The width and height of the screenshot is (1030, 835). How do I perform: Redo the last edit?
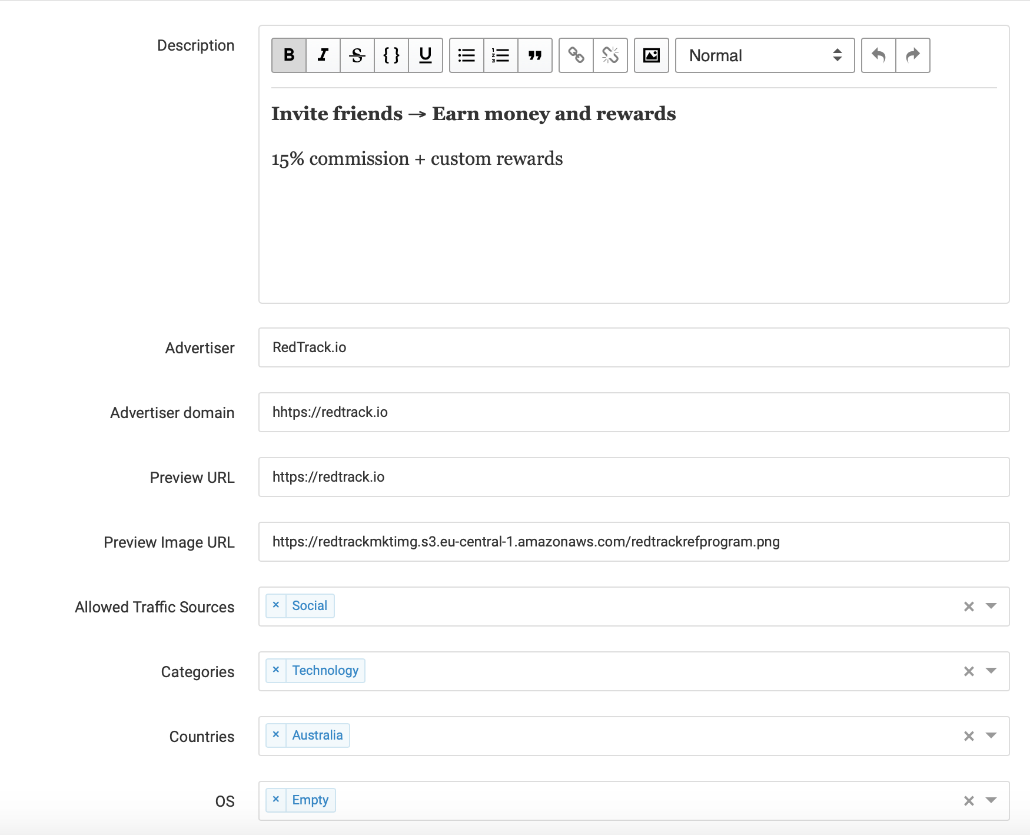tap(913, 55)
